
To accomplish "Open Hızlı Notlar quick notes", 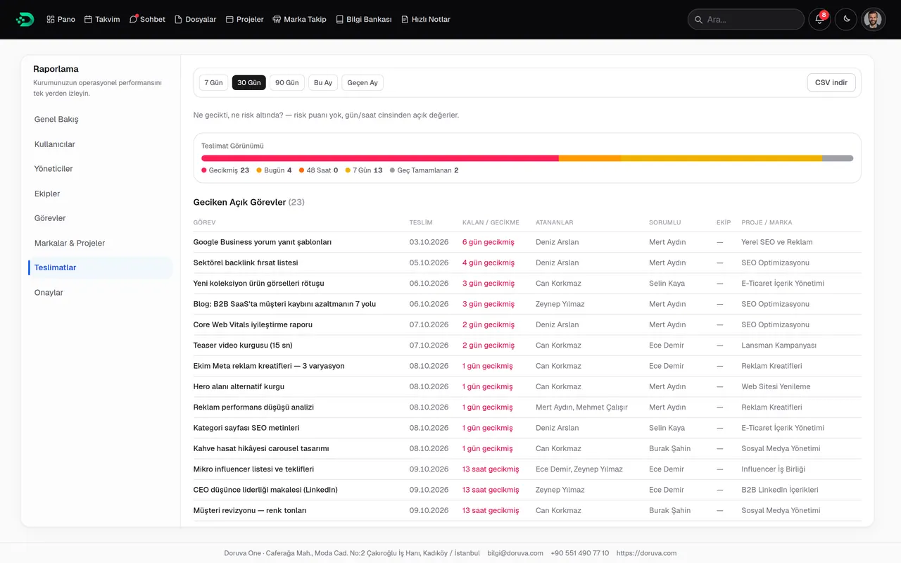I will tap(426, 19).
